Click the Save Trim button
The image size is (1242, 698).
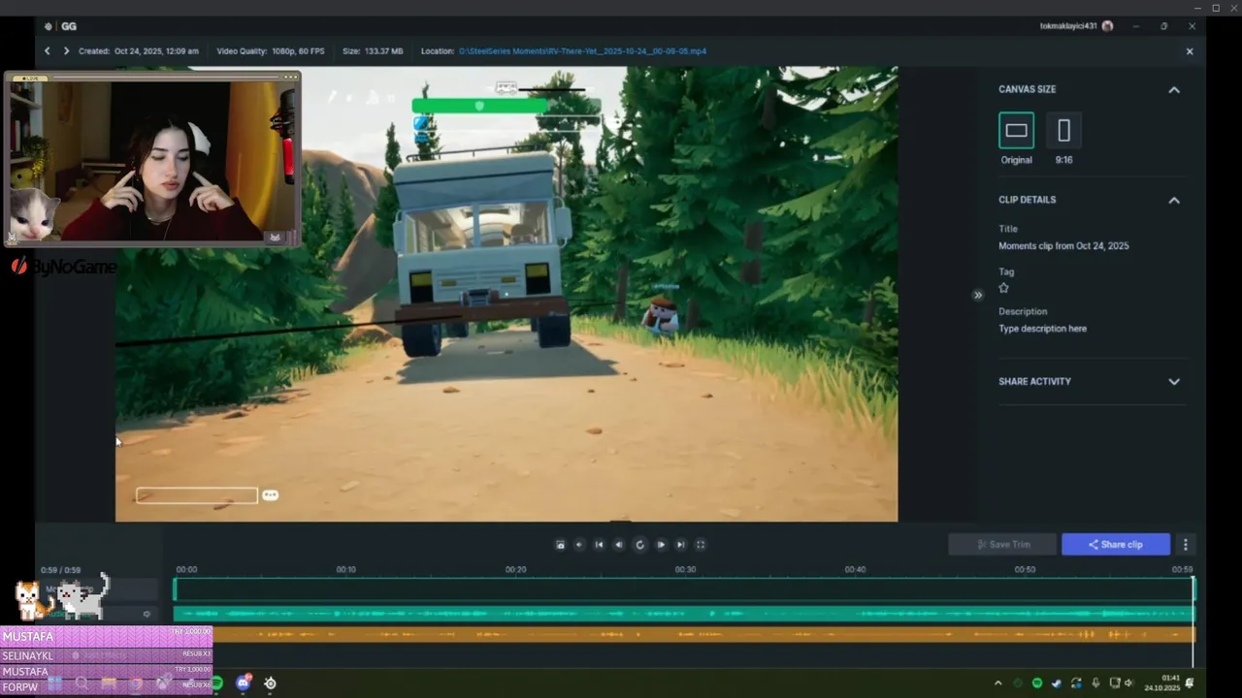(1003, 544)
